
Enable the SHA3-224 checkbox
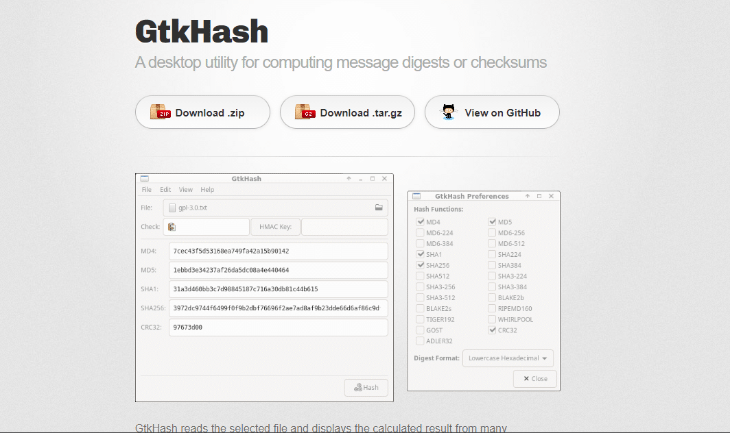click(492, 276)
